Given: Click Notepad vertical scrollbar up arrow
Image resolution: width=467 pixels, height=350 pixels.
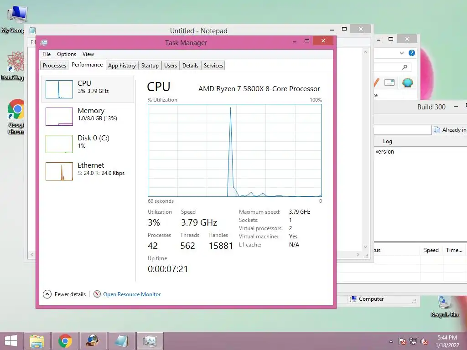Looking at the screenshot, I should tap(365, 52).
